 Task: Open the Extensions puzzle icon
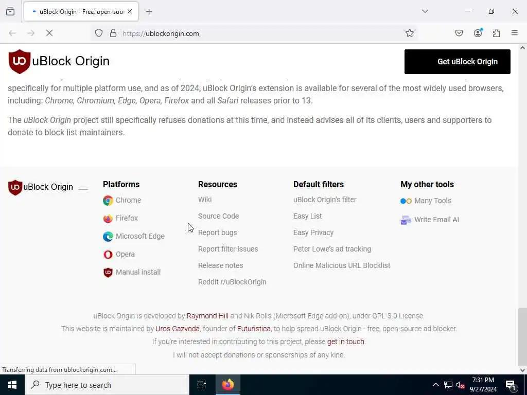point(497,33)
